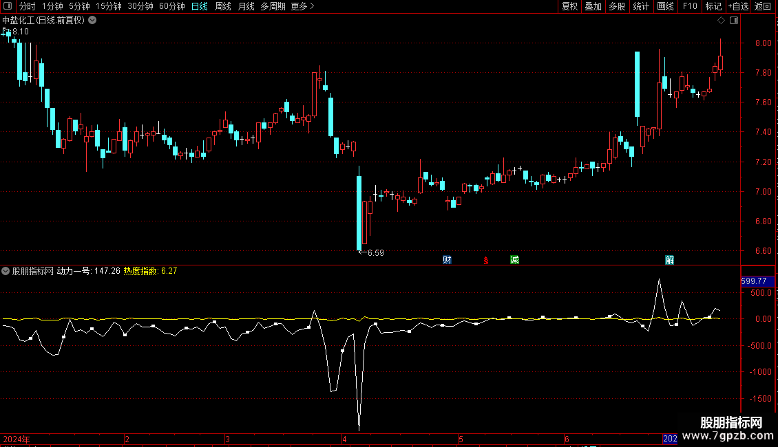Select the 15分钟 period tab

click(x=109, y=6)
